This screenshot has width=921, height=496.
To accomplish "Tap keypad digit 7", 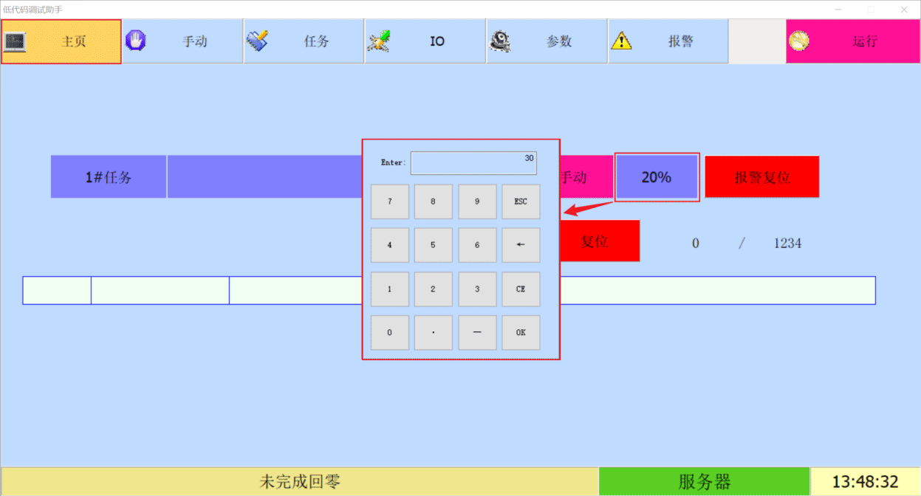I will click(x=389, y=201).
